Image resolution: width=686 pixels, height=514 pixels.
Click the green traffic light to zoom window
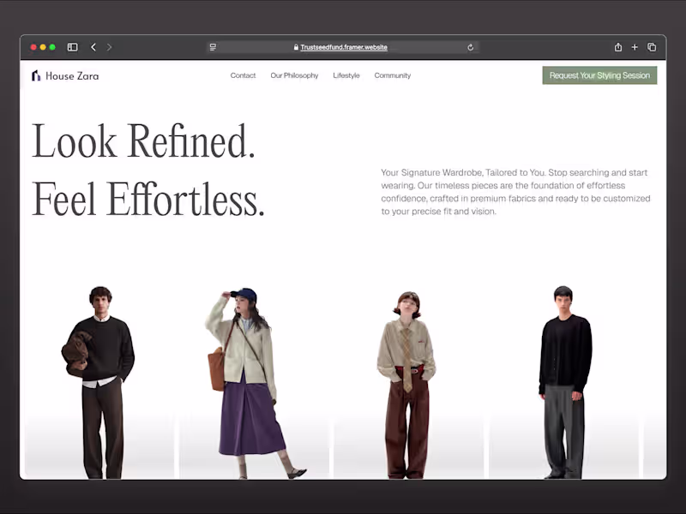click(x=52, y=47)
